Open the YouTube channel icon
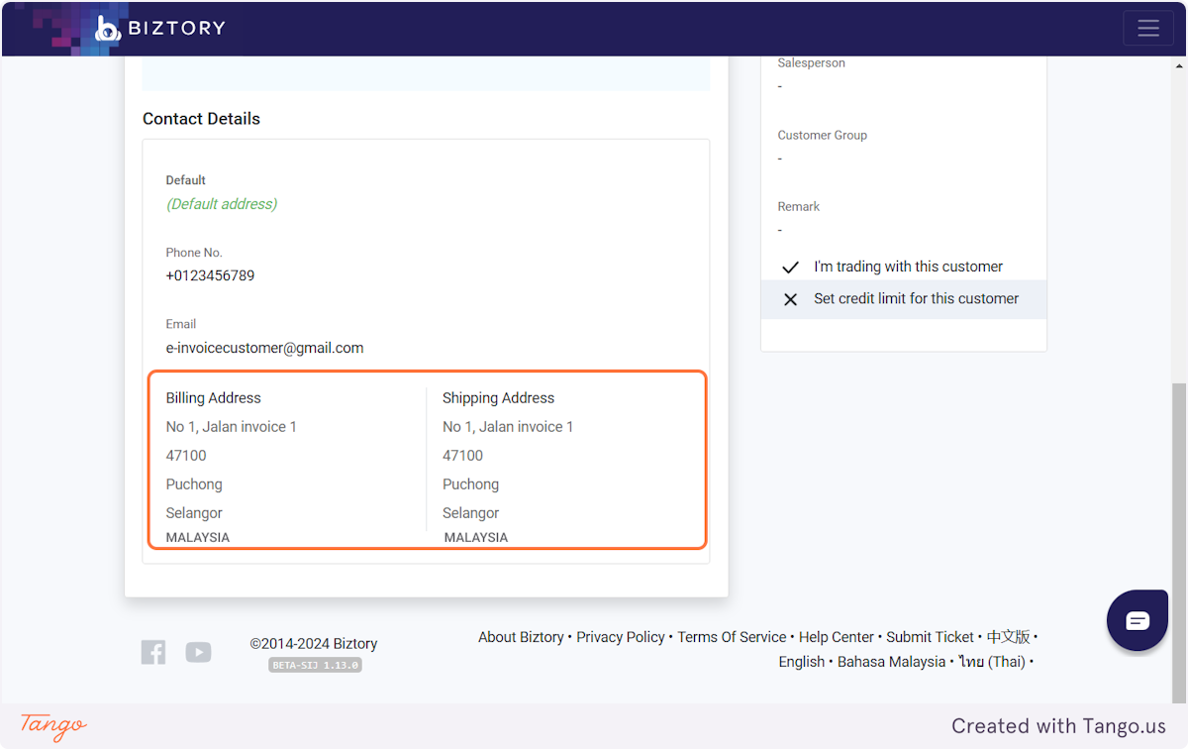Image resolution: width=1188 pixels, height=749 pixels. point(199,652)
